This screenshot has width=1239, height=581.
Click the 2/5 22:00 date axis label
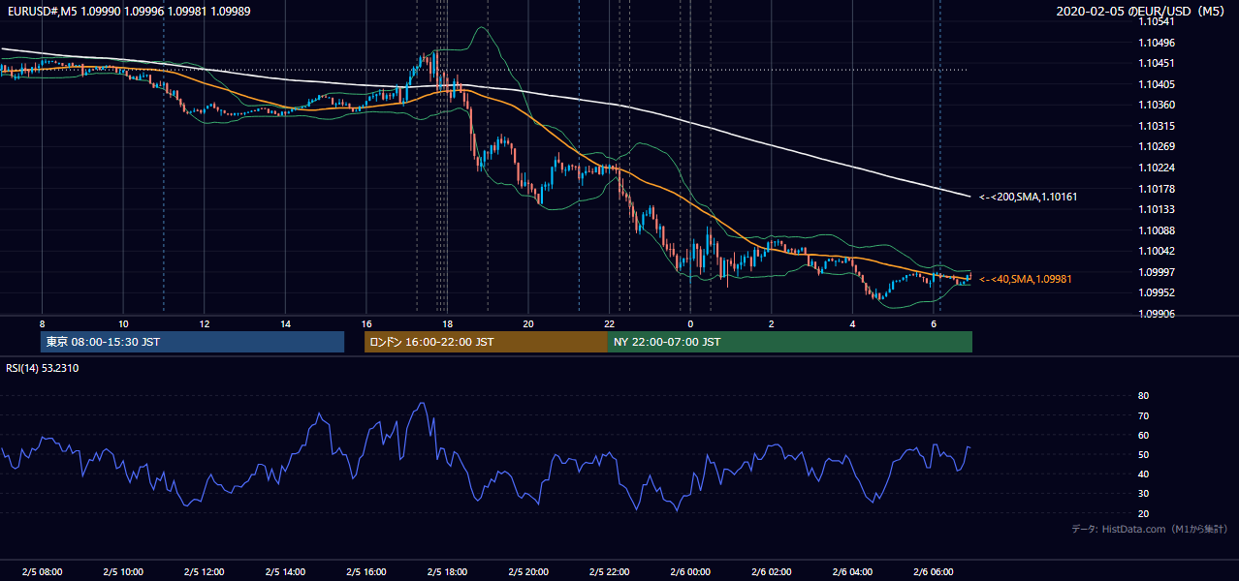click(610, 571)
